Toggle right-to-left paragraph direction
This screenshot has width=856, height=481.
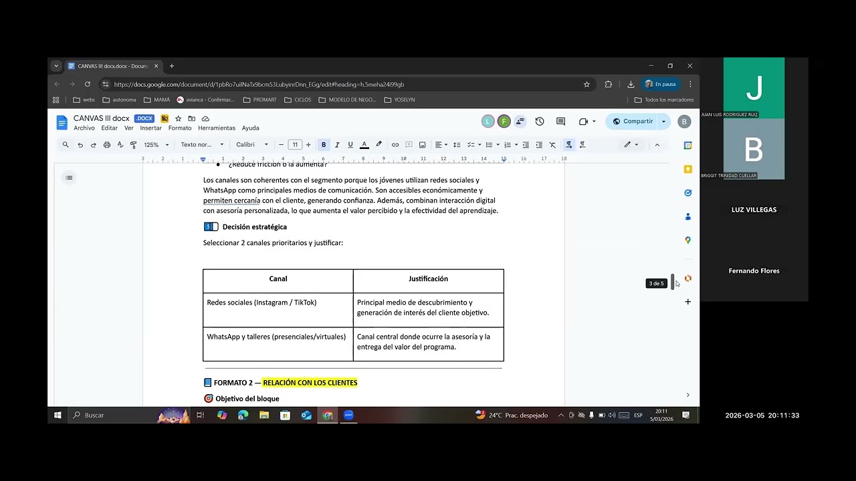click(582, 145)
